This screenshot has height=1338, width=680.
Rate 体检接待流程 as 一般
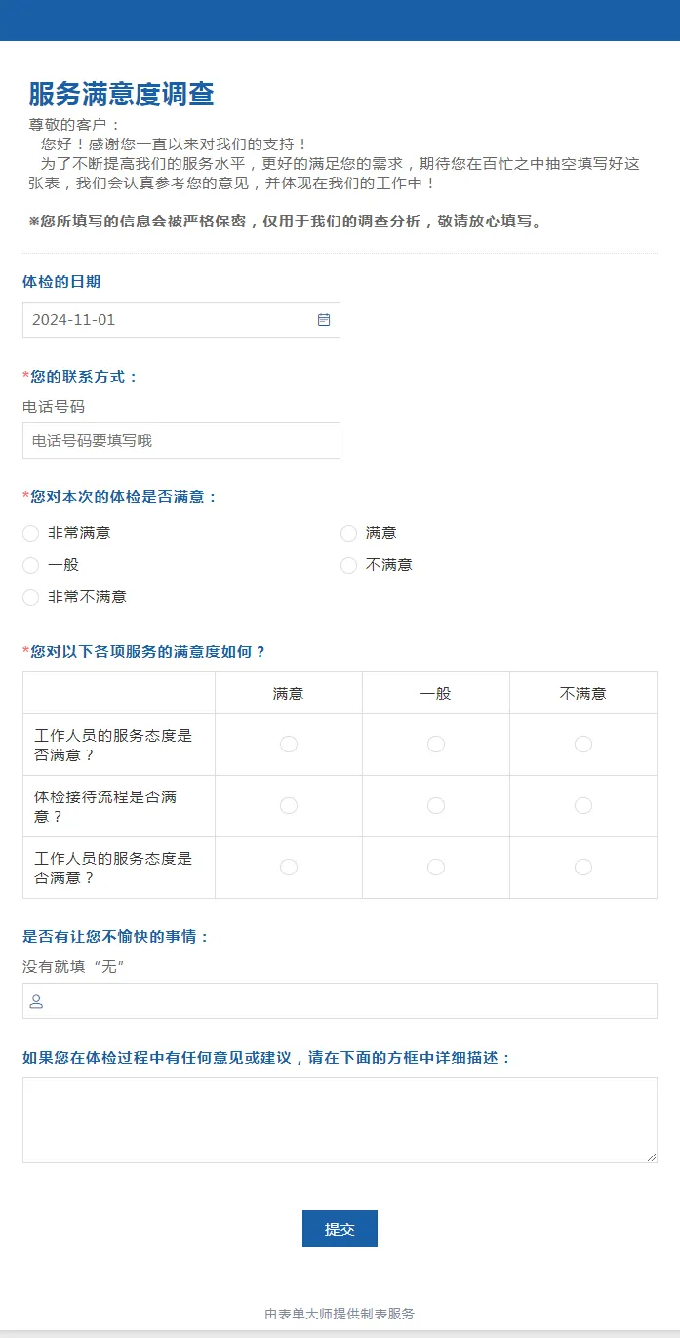pos(436,806)
